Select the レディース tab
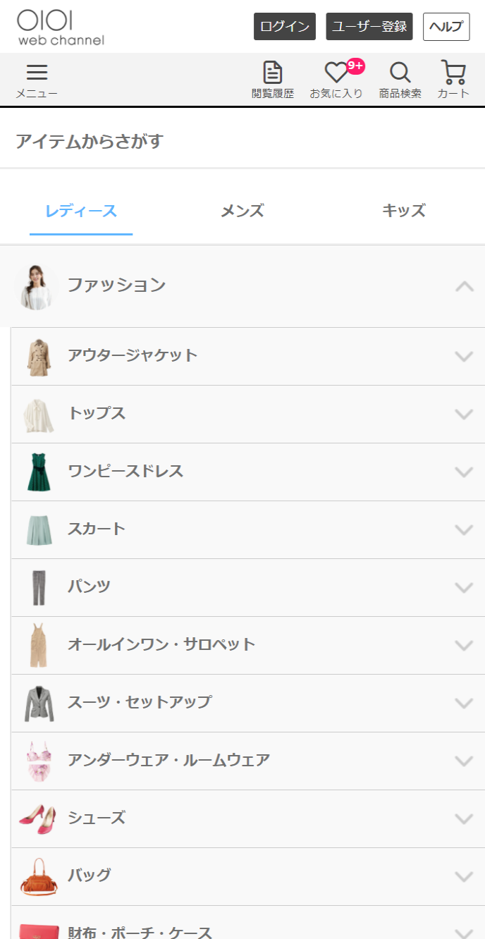This screenshot has width=485, height=939. 81,211
